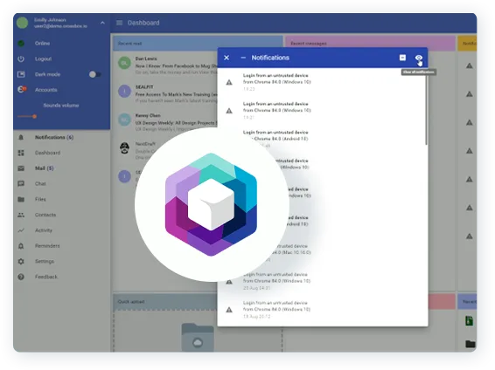
Task: Click the Activity graph icon
Action: click(21, 230)
